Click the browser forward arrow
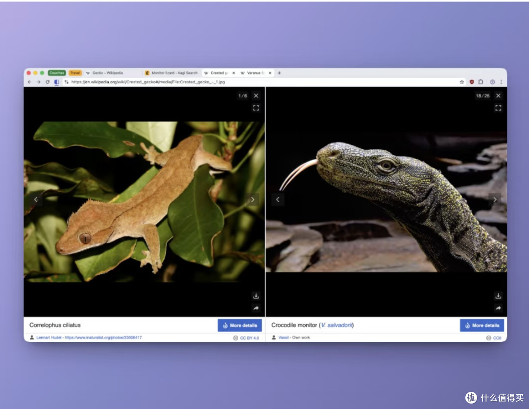Image resolution: width=529 pixels, height=409 pixels. point(39,82)
